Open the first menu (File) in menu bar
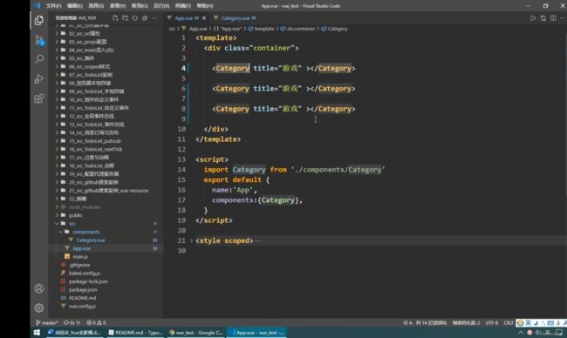Screen dimensions: 567x338 coord(53,6)
